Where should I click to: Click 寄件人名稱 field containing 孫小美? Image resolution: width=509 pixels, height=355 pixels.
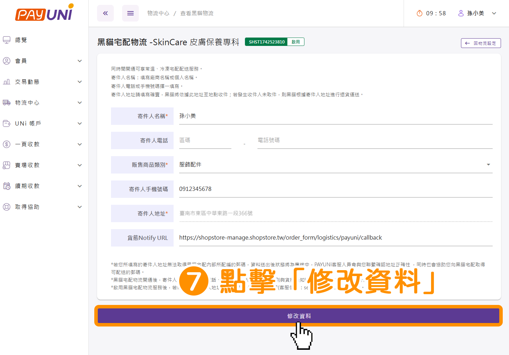336,116
